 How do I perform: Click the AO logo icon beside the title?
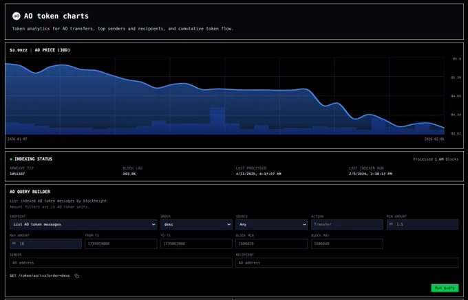pos(17,16)
